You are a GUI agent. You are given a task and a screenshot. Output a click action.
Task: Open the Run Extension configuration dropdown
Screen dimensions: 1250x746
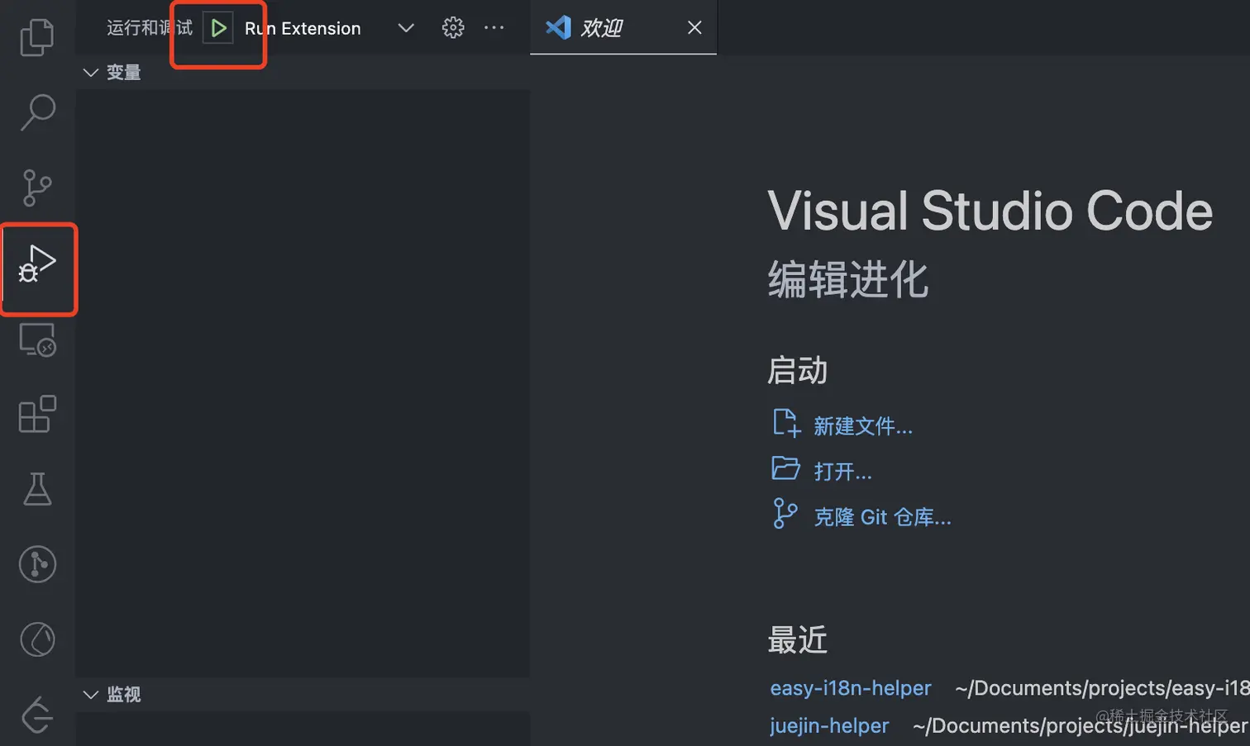(x=405, y=28)
